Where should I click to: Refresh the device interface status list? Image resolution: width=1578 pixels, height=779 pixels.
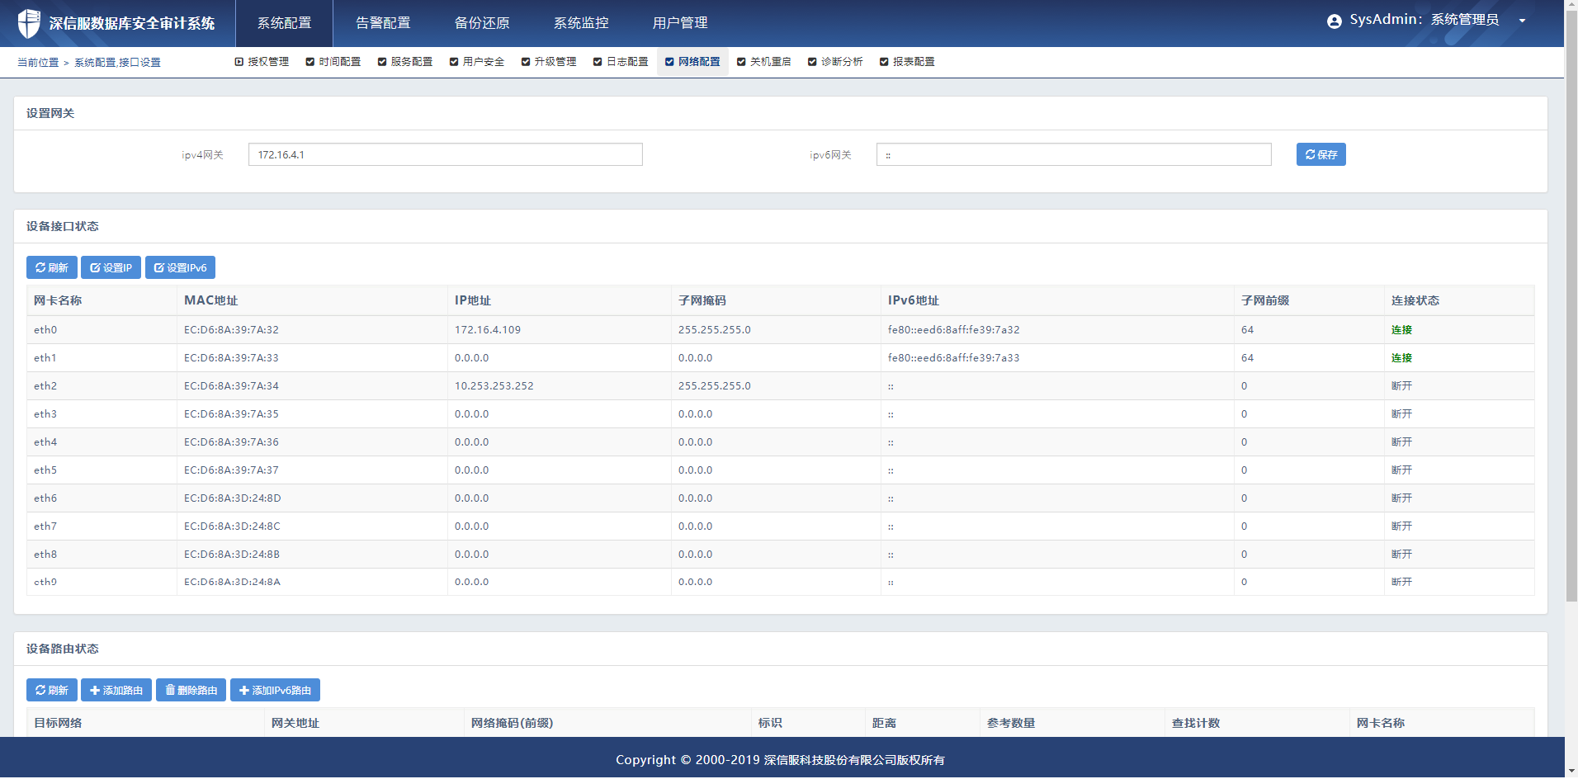[x=52, y=267]
